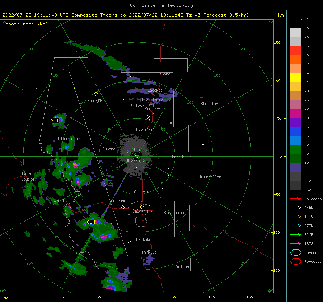
Task: Click the white plus marker south of Stettler
Action: [203, 144]
